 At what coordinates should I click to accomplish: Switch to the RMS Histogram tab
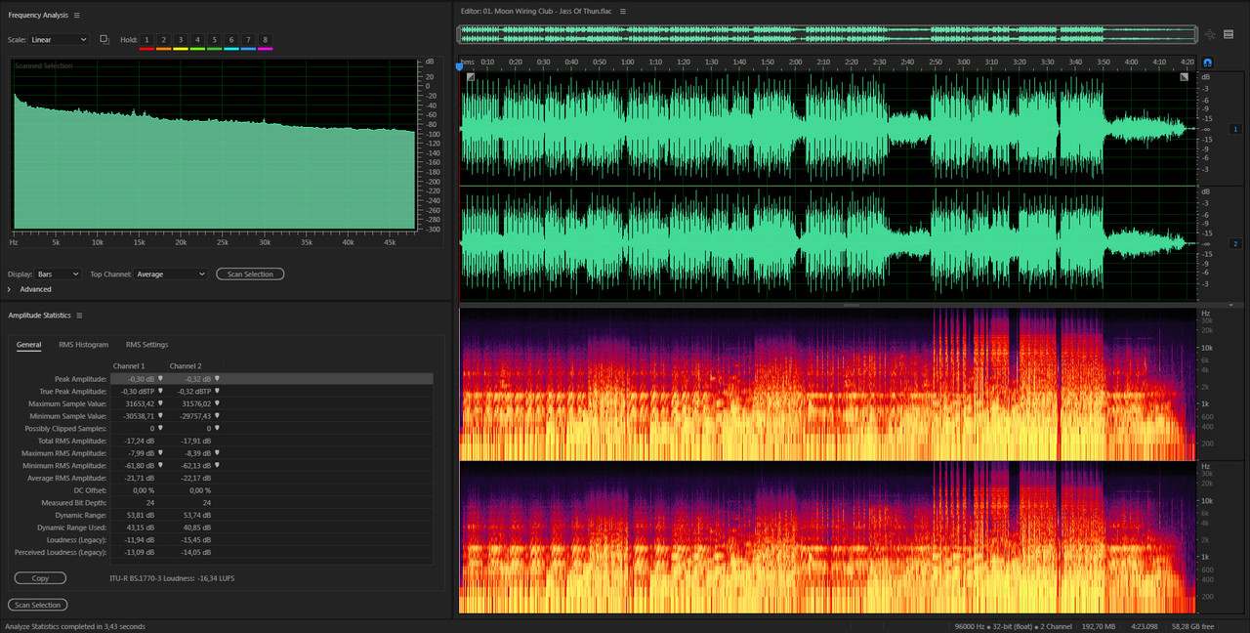(83, 345)
